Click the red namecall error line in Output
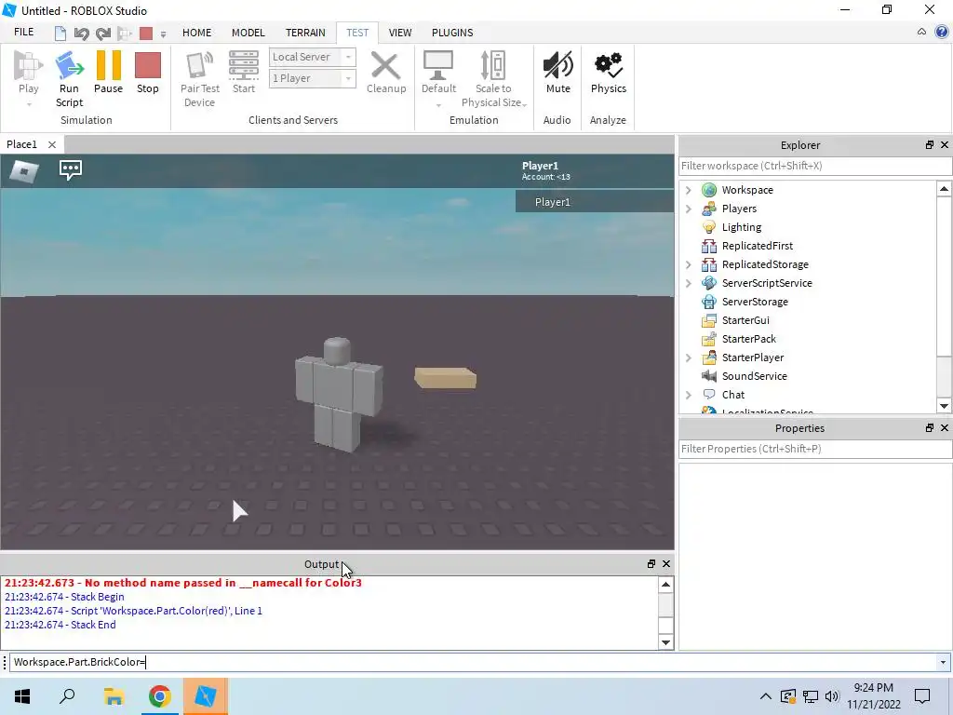This screenshot has width=953, height=715. 183,583
